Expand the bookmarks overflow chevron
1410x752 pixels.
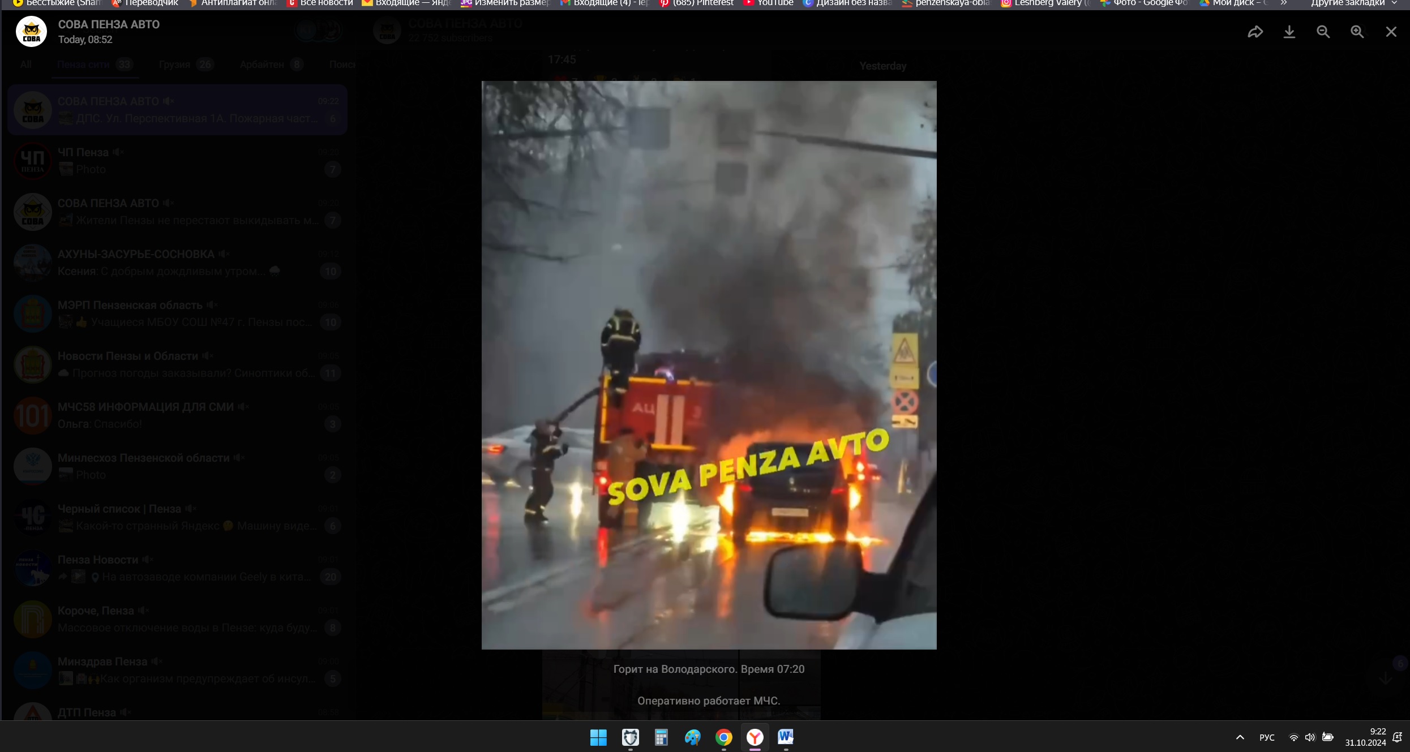tap(1284, 3)
